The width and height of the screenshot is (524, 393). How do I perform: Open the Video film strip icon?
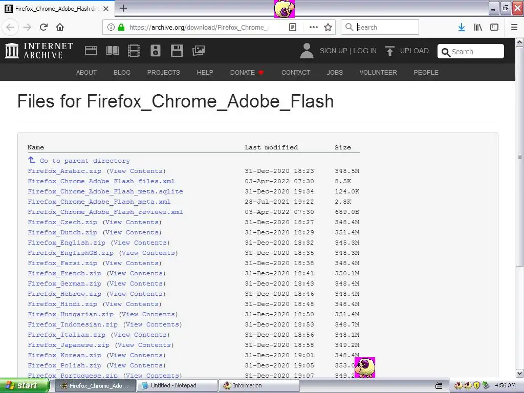tap(134, 51)
